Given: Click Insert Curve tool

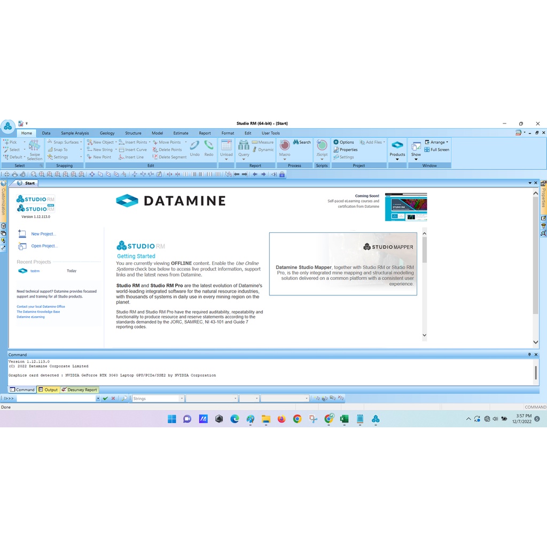Looking at the screenshot, I should pyautogui.click(x=133, y=150).
